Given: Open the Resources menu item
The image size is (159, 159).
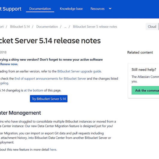Looking at the screenshot, I should [97, 9].
